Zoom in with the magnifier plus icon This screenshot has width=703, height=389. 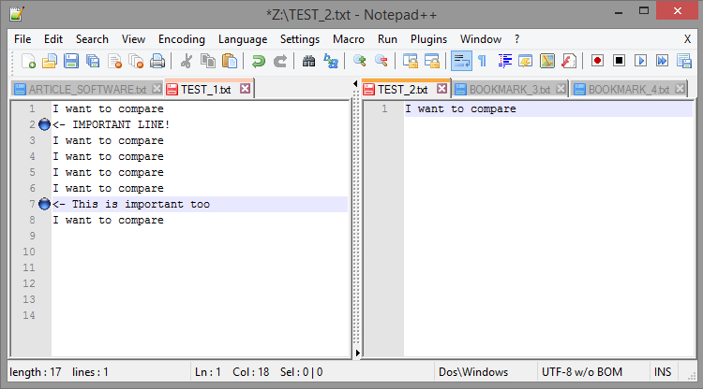click(x=360, y=61)
